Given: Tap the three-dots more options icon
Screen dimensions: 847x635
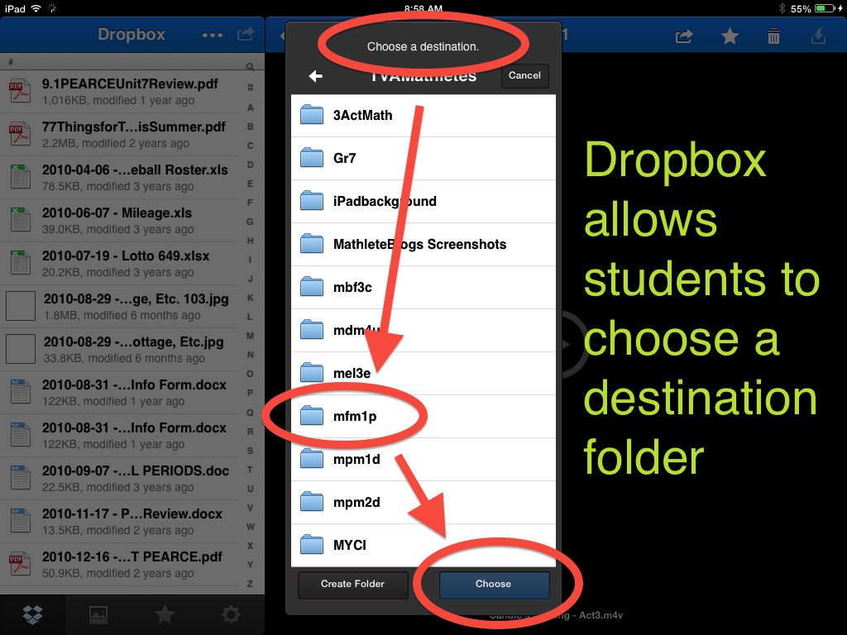Looking at the screenshot, I should 213,35.
